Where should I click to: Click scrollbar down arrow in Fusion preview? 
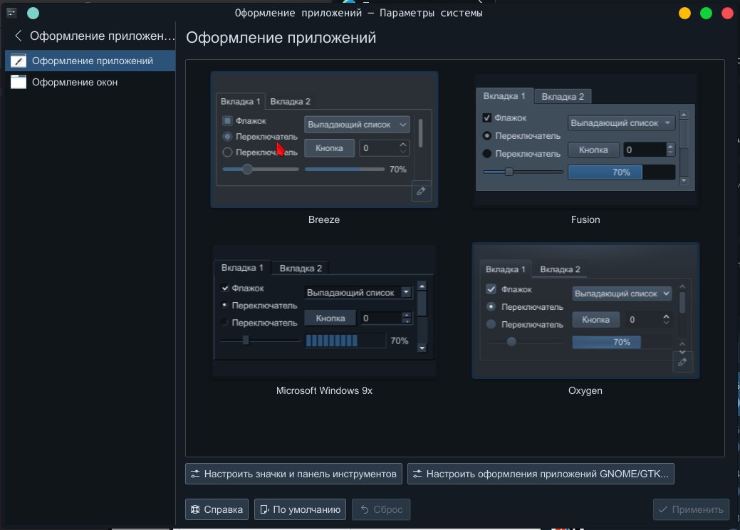[x=684, y=181]
